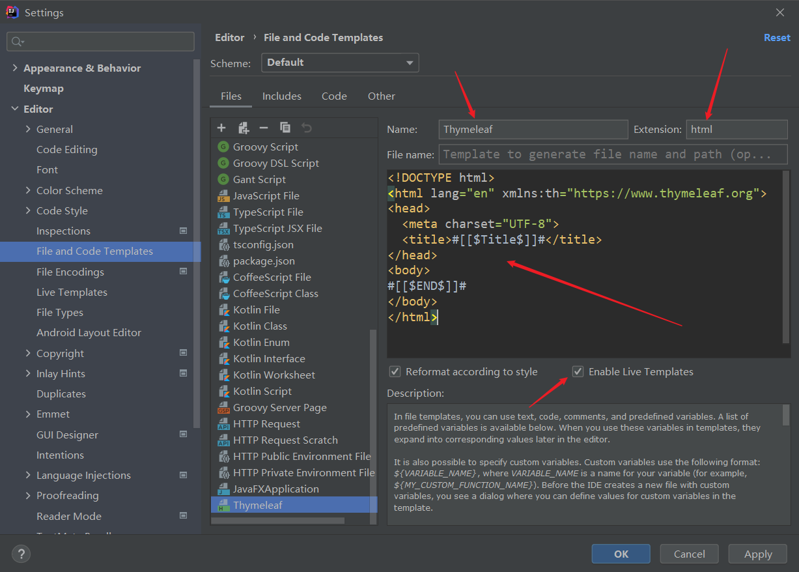Screen dimensions: 799x572
Task: Click the JavaScript File icon
Action: point(223,195)
